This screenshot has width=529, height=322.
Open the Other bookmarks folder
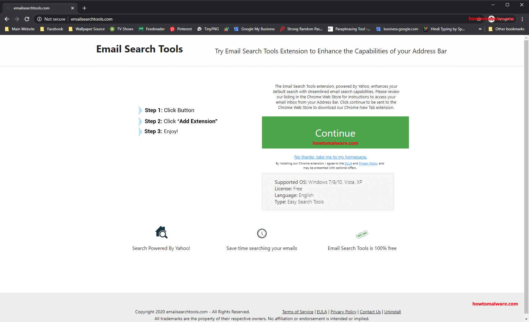[x=506, y=29]
